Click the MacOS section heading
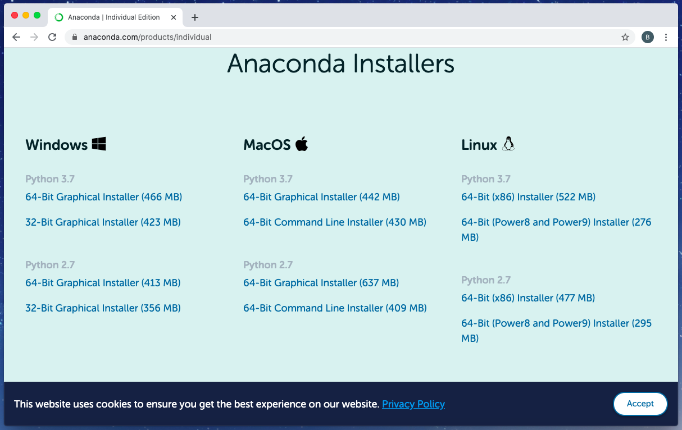Viewport: 682px width, 430px height. pyautogui.click(x=267, y=145)
